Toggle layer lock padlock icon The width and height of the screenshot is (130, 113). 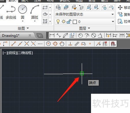click(69, 22)
